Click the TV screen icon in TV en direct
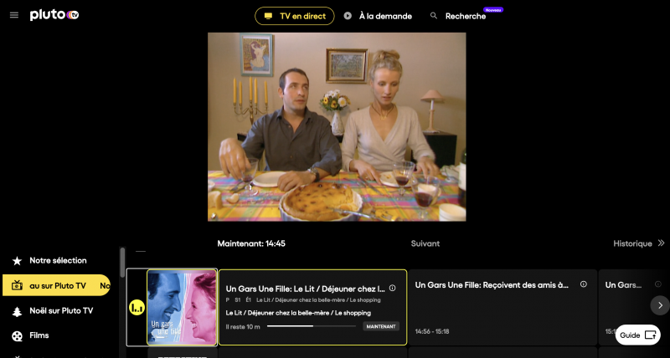Image resolution: width=670 pixels, height=358 pixels. (x=268, y=16)
